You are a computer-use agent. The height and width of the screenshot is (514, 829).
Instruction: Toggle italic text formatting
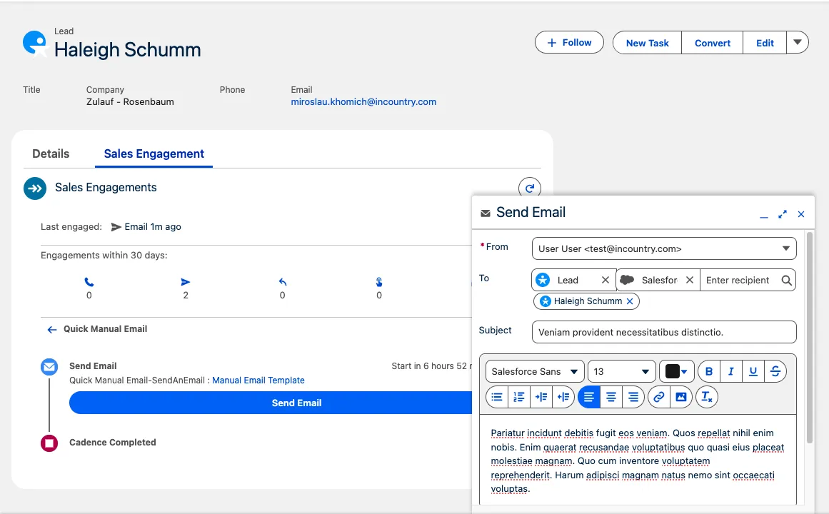[730, 371]
